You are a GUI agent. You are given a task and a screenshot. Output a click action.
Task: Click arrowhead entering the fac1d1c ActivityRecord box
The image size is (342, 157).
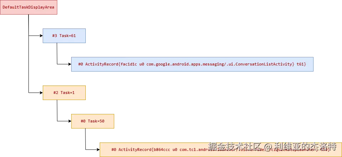[x=70, y=64]
